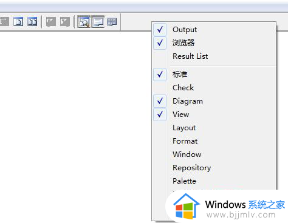Uncheck the Diagram toolbar entry
288x223 pixels.
[214, 101]
